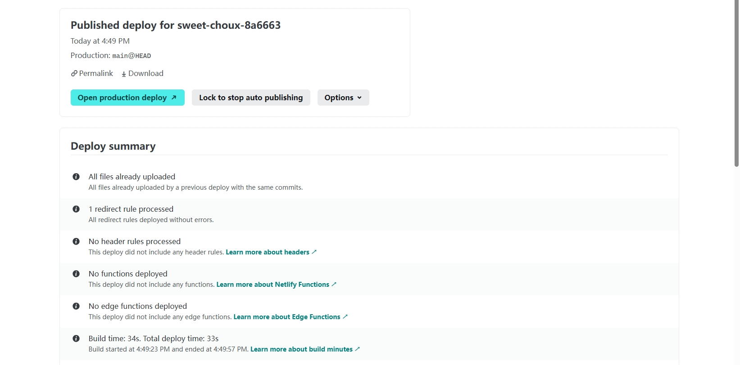Click the 'main@HEAD' production branch text
Screen dimensions: 740x365
[132, 56]
